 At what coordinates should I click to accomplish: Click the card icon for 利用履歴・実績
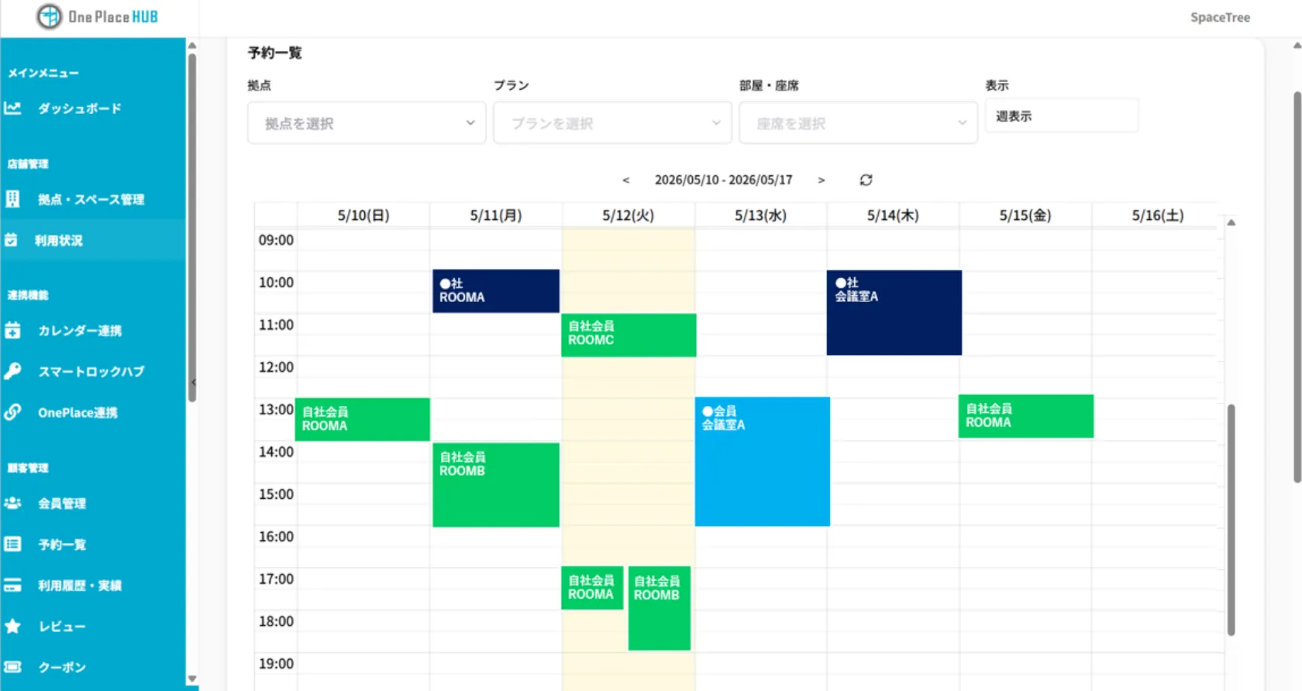12,585
